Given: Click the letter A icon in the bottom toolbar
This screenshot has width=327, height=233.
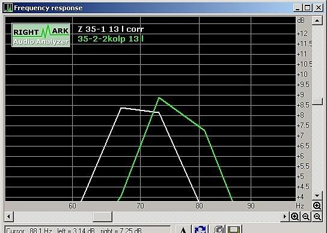Looking at the screenshot, I should click(183, 229).
